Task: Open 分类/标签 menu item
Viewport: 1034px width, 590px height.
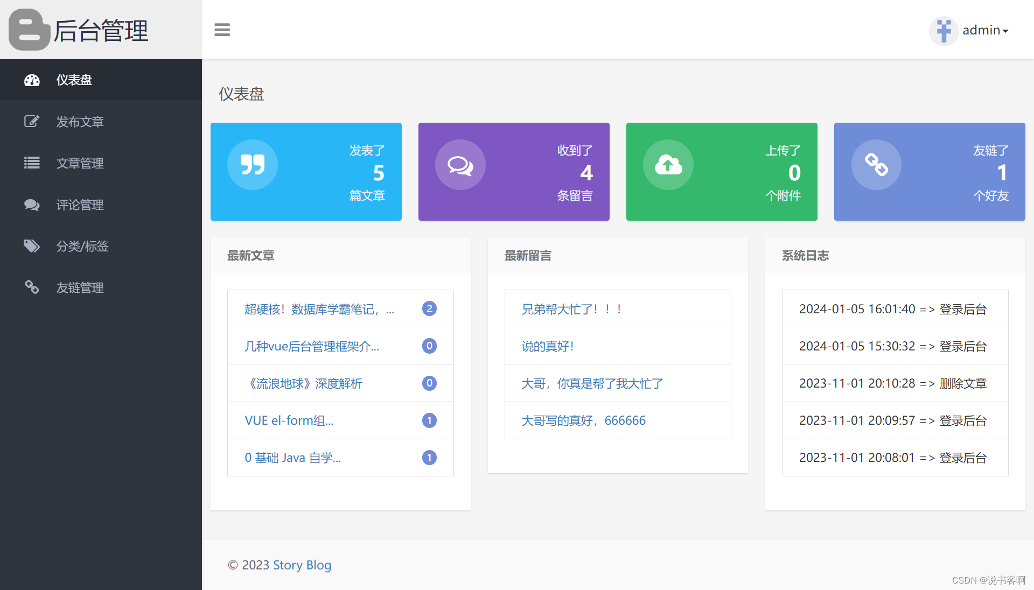Action: 101,246
